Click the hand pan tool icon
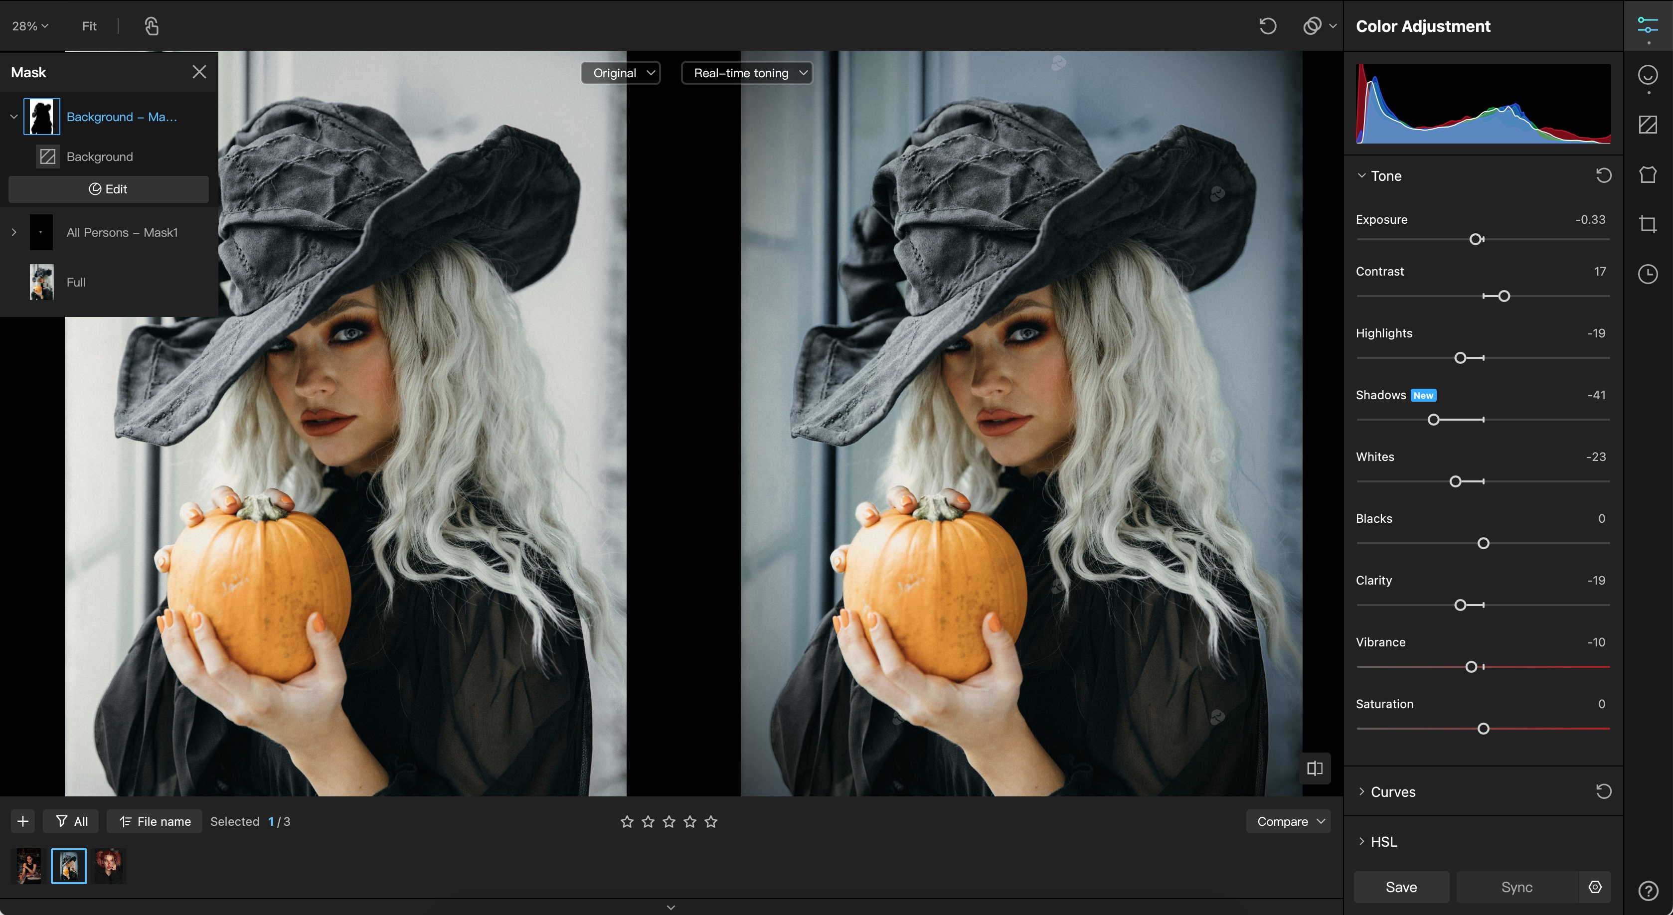The height and width of the screenshot is (915, 1673). pyautogui.click(x=152, y=26)
